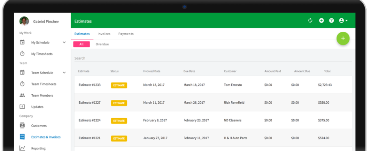Click the Team Members people icon
371x151 pixels.
coord(22,95)
